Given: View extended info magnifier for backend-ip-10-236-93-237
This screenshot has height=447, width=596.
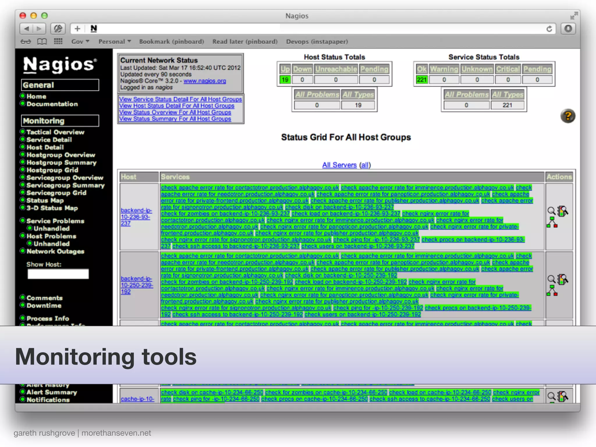Looking at the screenshot, I should (x=551, y=211).
